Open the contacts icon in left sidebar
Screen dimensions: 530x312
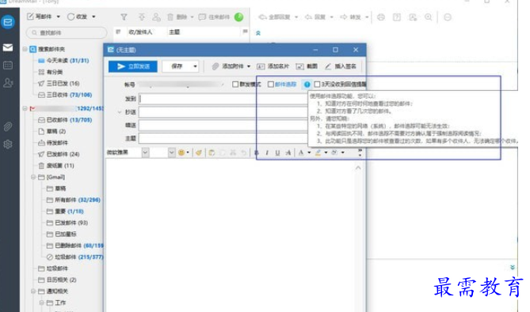(8, 83)
